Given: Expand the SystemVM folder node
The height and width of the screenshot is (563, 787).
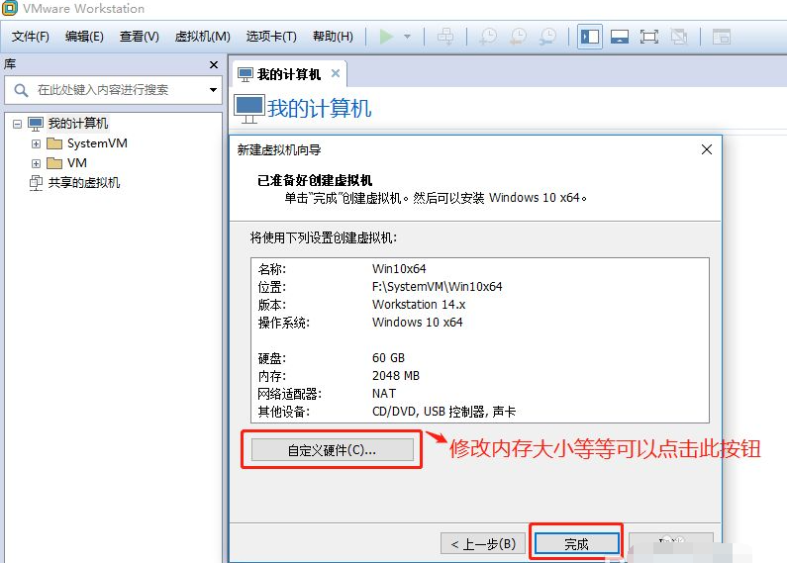Looking at the screenshot, I should pos(36,143).
